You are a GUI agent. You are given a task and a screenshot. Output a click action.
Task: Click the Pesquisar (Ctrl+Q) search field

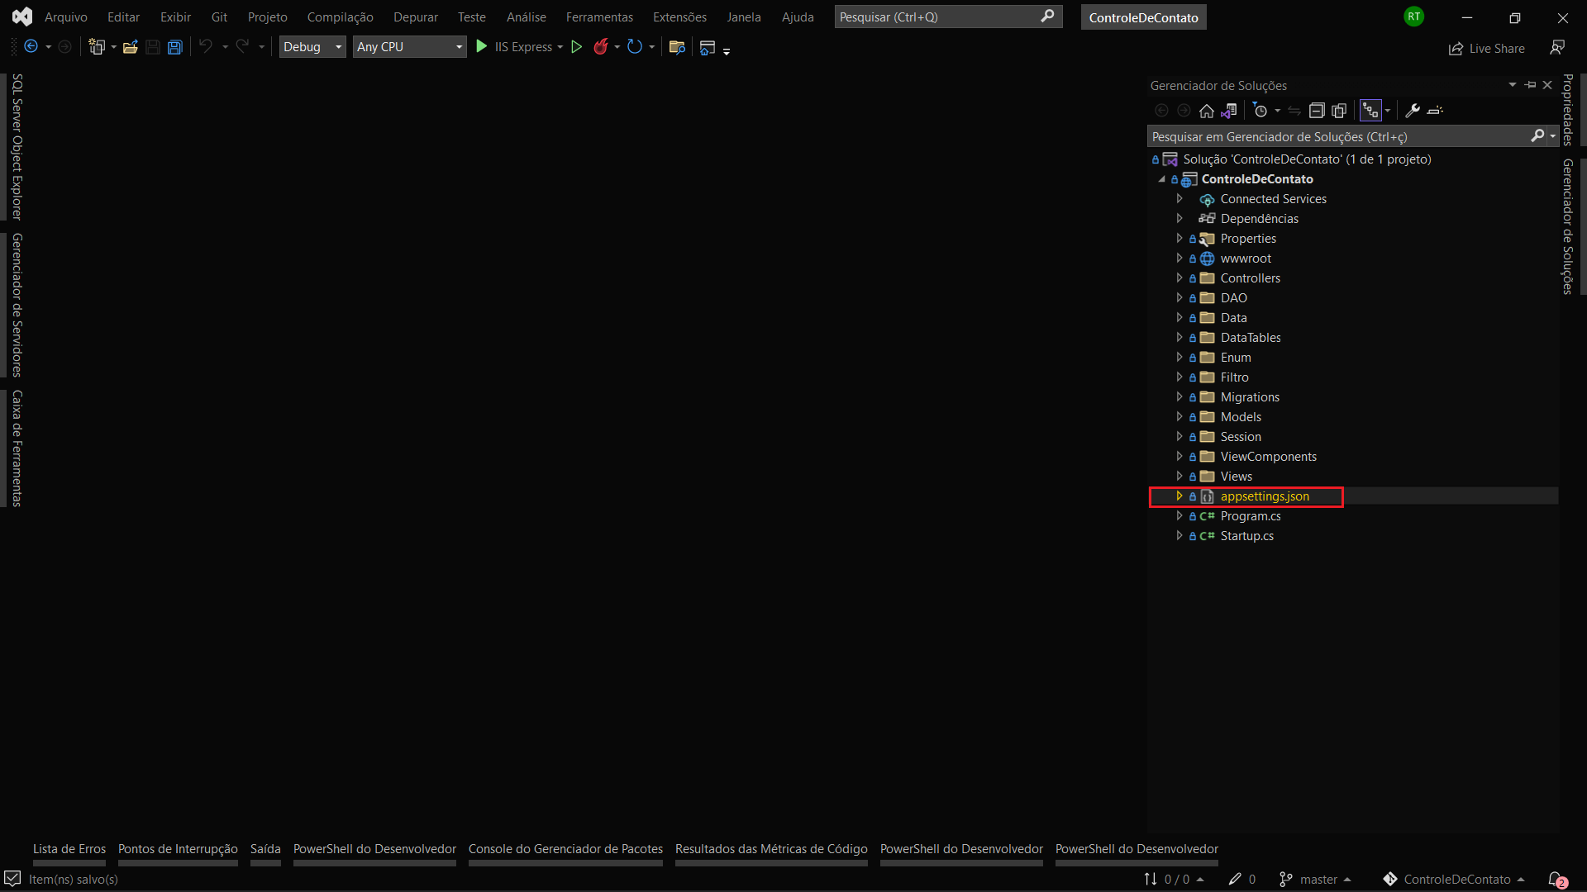(x=938, y=17)
